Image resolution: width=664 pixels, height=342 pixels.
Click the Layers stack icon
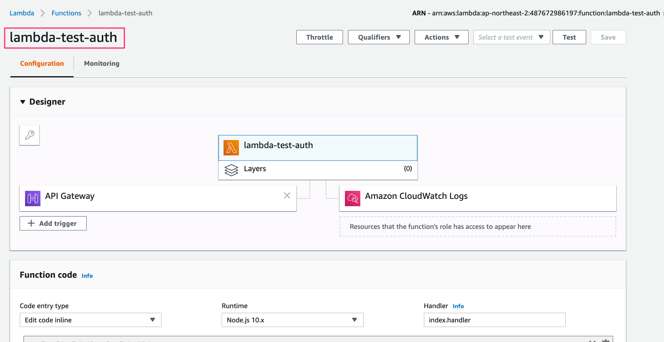231,170
